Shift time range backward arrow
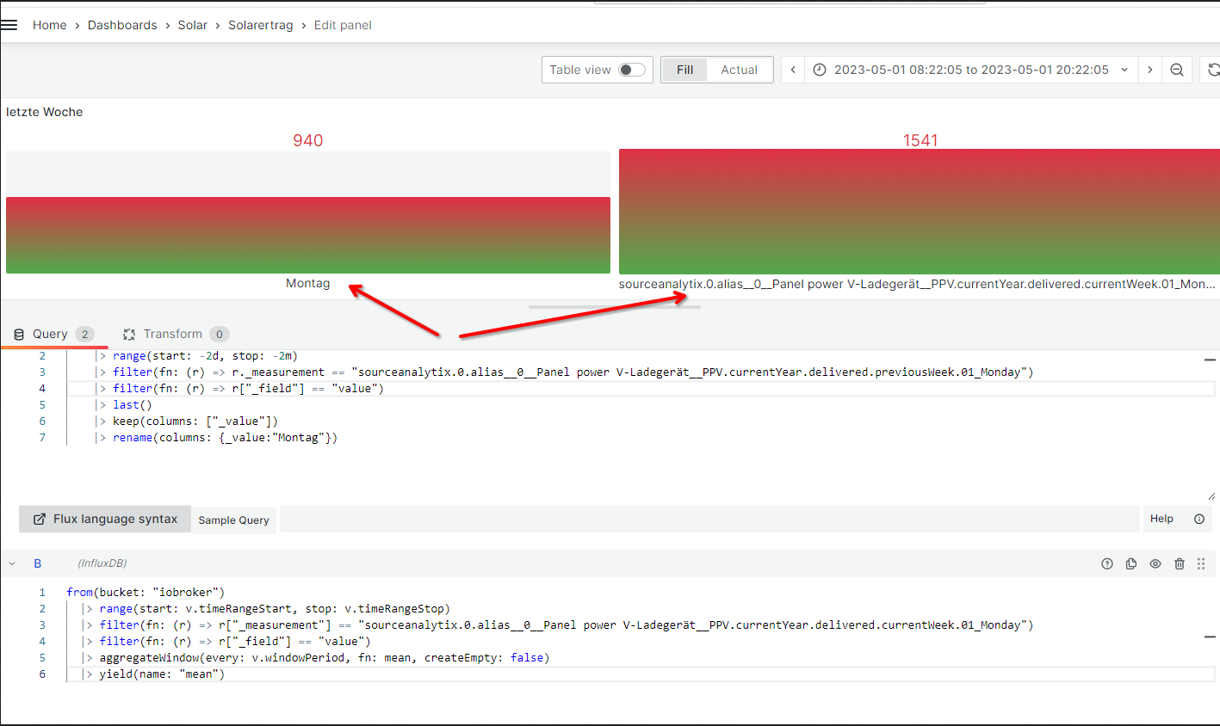The image size is (1220, 726). click(793, 70)
